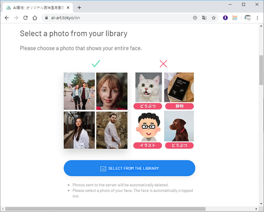The height and width of the screenshot is (212, 264).
Task: Click the couple at ferris wheel photo
Action: click(79, 91)
